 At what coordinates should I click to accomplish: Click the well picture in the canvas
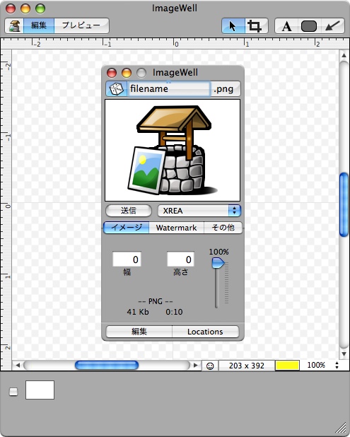coord(173,151)
